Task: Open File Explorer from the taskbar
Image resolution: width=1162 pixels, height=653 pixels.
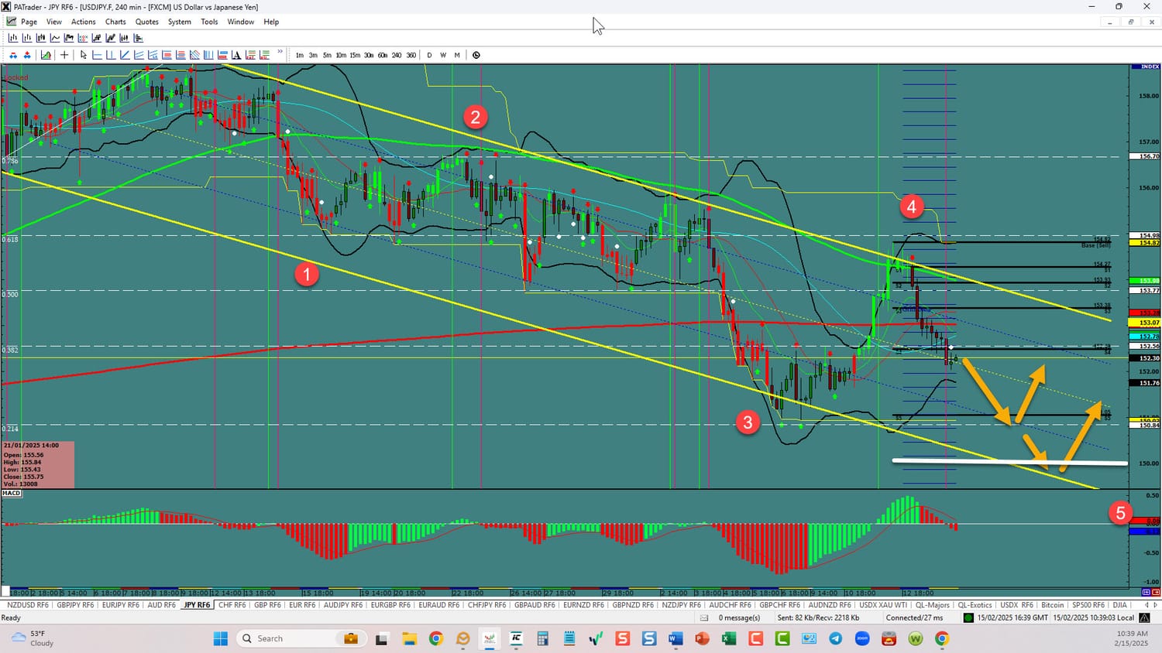Action: [409, 638]
